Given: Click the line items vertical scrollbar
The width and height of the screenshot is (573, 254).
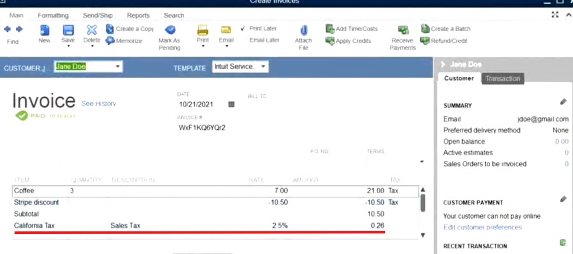Looking at the screenshot, I should [x=422, y=203].
